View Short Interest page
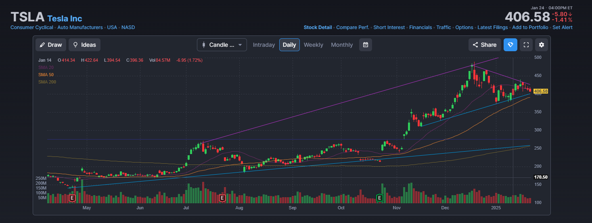This screenshot has height=223, width=592. 389,27
